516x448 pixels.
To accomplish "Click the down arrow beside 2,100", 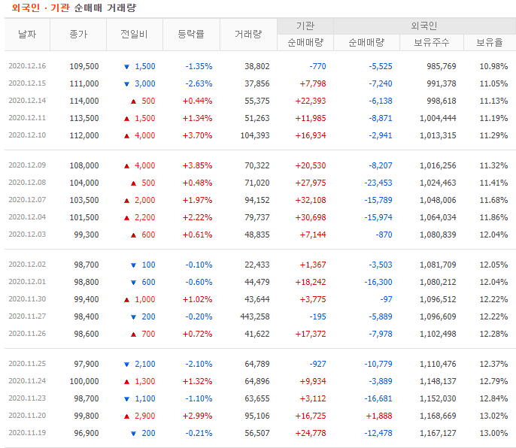I will point(126,364).
